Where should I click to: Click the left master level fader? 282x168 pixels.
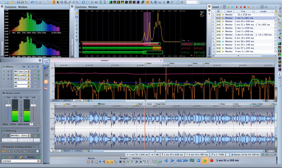click(8, 105)
